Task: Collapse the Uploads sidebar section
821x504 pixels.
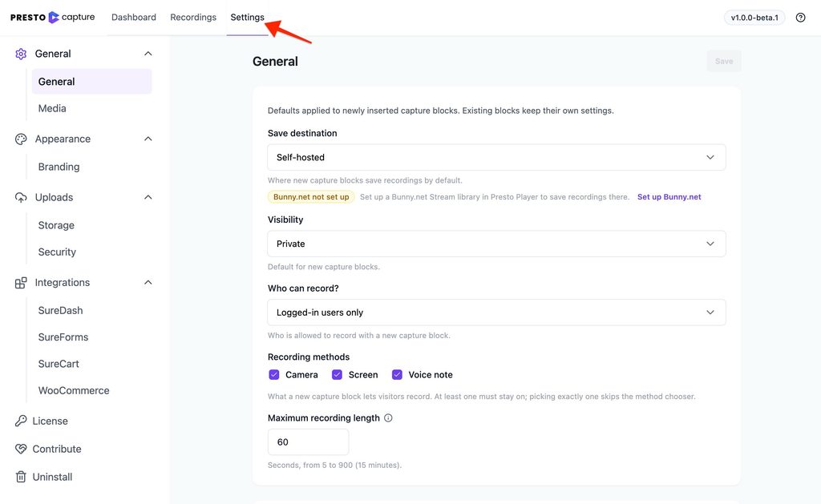Action: pyautogui.click(x=148, y=197)
